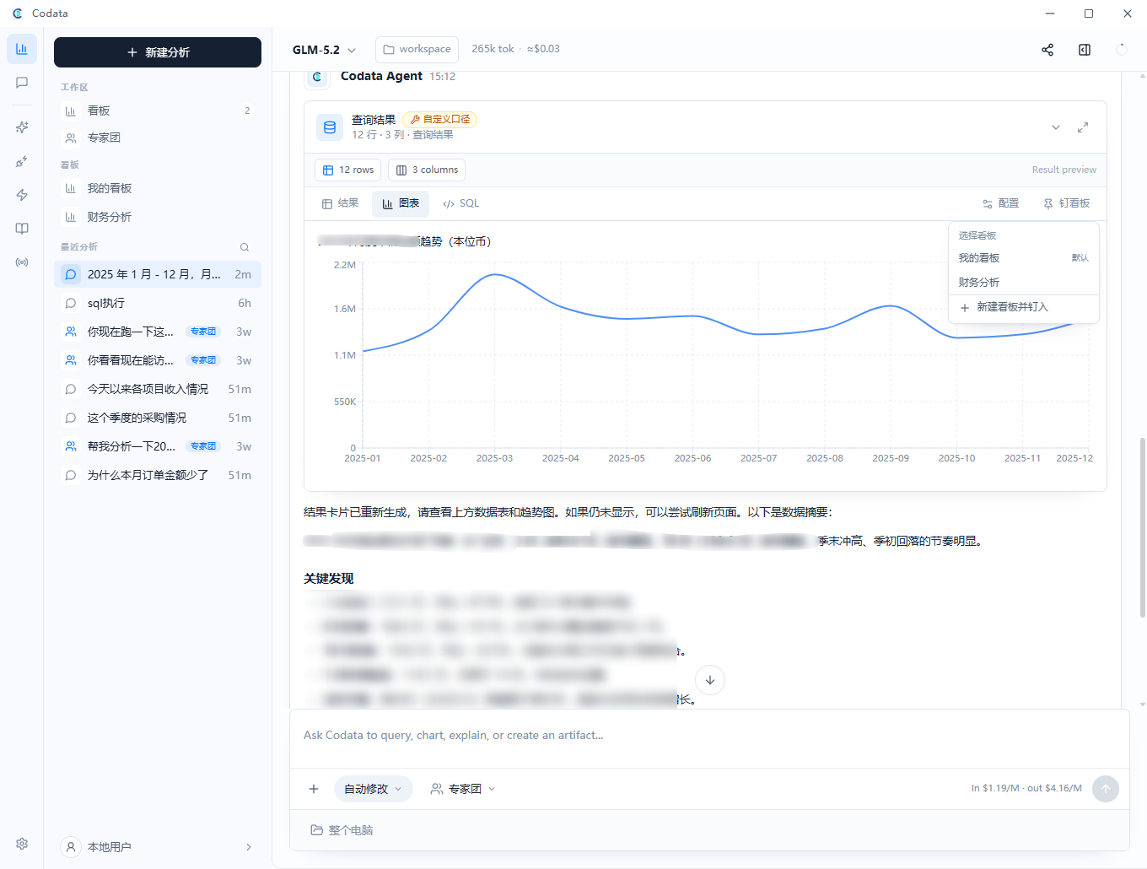Screen dimensions: 1147x869
Task: Select 财务分析 in pin dropdown menu
Action: 1023,283
